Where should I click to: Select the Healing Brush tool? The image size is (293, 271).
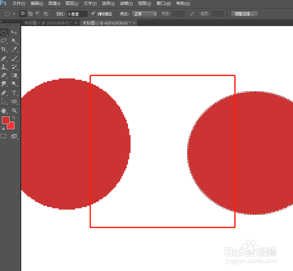pos(4,59)
